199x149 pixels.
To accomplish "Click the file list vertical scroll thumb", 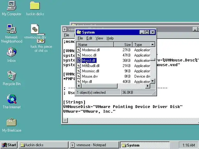I will 153,59.
